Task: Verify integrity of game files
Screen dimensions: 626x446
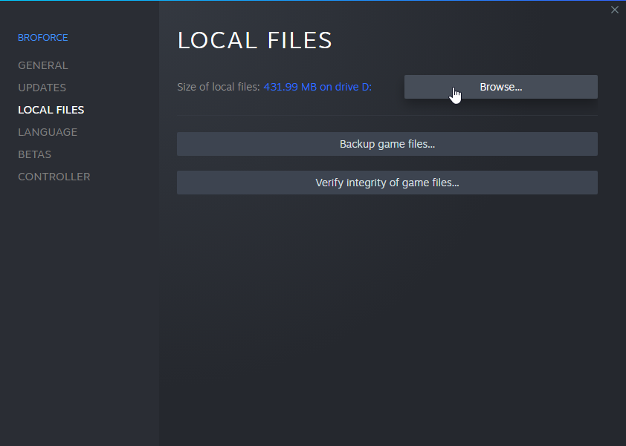Action: coord(387,183)
